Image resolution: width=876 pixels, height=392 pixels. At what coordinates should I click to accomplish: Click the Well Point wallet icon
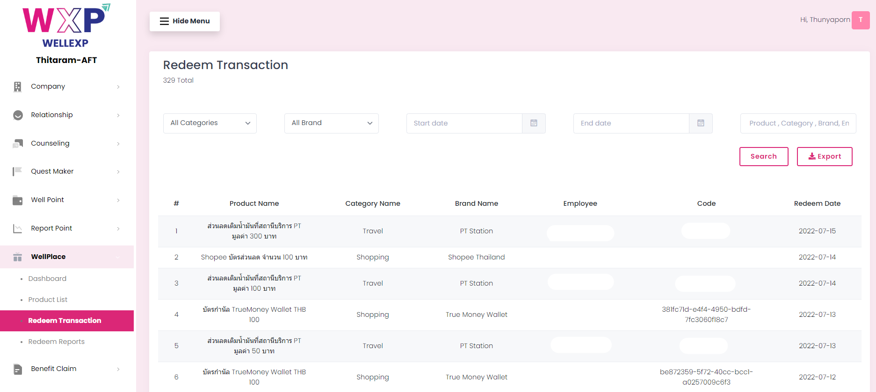coord(18,200)
